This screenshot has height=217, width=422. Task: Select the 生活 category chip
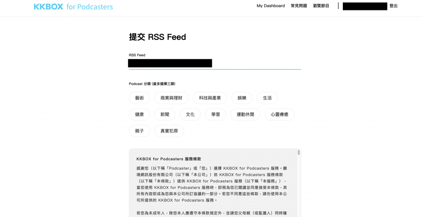pos(267,98)
